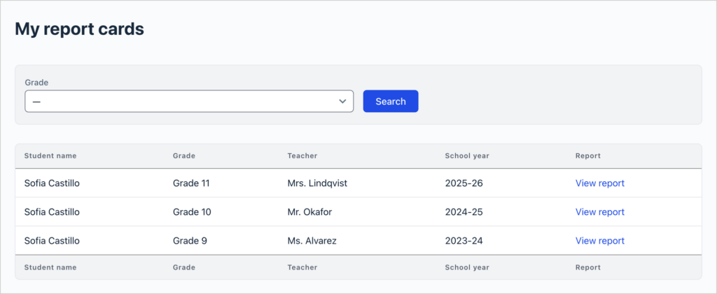View report for Grade 10 row
This screenshot has width=717, height=294.
599,212
